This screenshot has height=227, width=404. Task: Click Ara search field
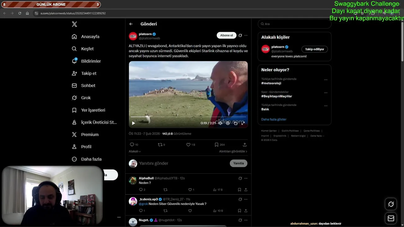[x=294, y=24]
